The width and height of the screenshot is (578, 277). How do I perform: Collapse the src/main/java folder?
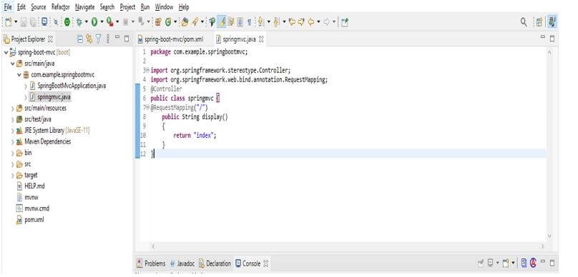[x=13, y=64]
